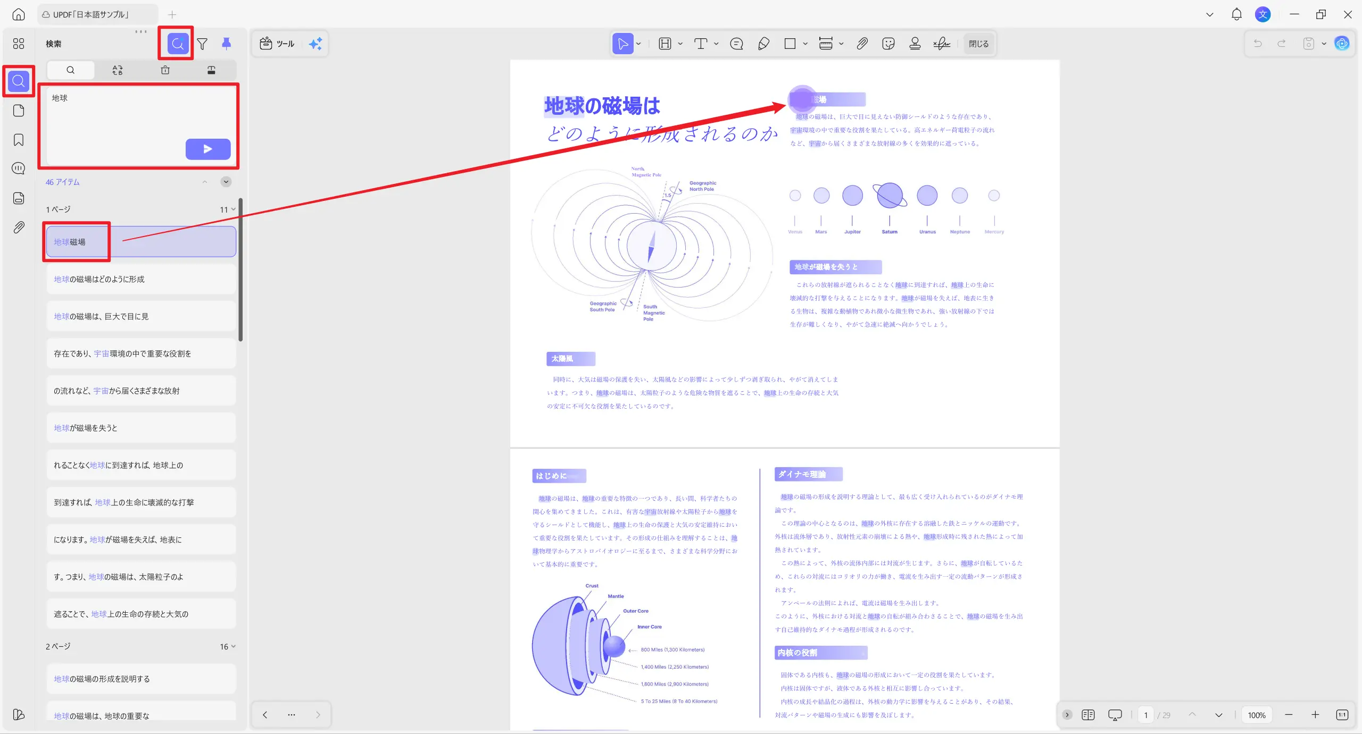Click the notification bell icon
This screenshot has height=734, width=1362.
pyautogui.click(x=1236, y=14)
